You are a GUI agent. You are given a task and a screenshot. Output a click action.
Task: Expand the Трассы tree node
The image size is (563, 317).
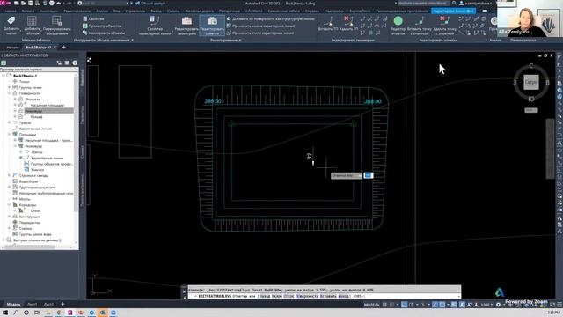tap(10, 123)
